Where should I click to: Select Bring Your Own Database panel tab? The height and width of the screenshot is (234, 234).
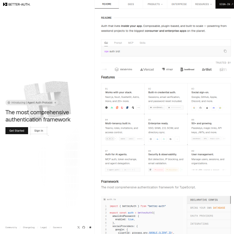(x=209, y=208)
